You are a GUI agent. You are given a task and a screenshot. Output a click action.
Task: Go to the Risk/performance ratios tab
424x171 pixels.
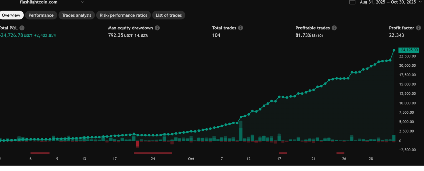(123, 15)
